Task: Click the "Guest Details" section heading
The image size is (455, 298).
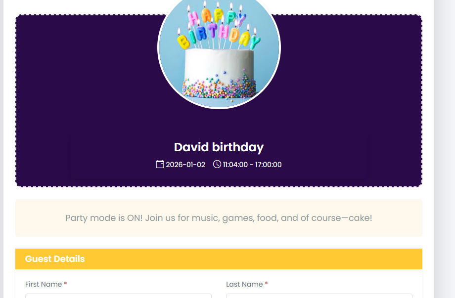Action: (x=55, y=259)
